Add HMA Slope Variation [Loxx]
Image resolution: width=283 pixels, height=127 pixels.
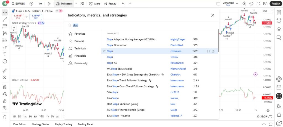(159, 104)
